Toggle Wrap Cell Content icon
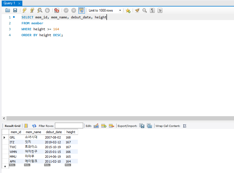Screen dimensions: 234x173 [184, 126]
